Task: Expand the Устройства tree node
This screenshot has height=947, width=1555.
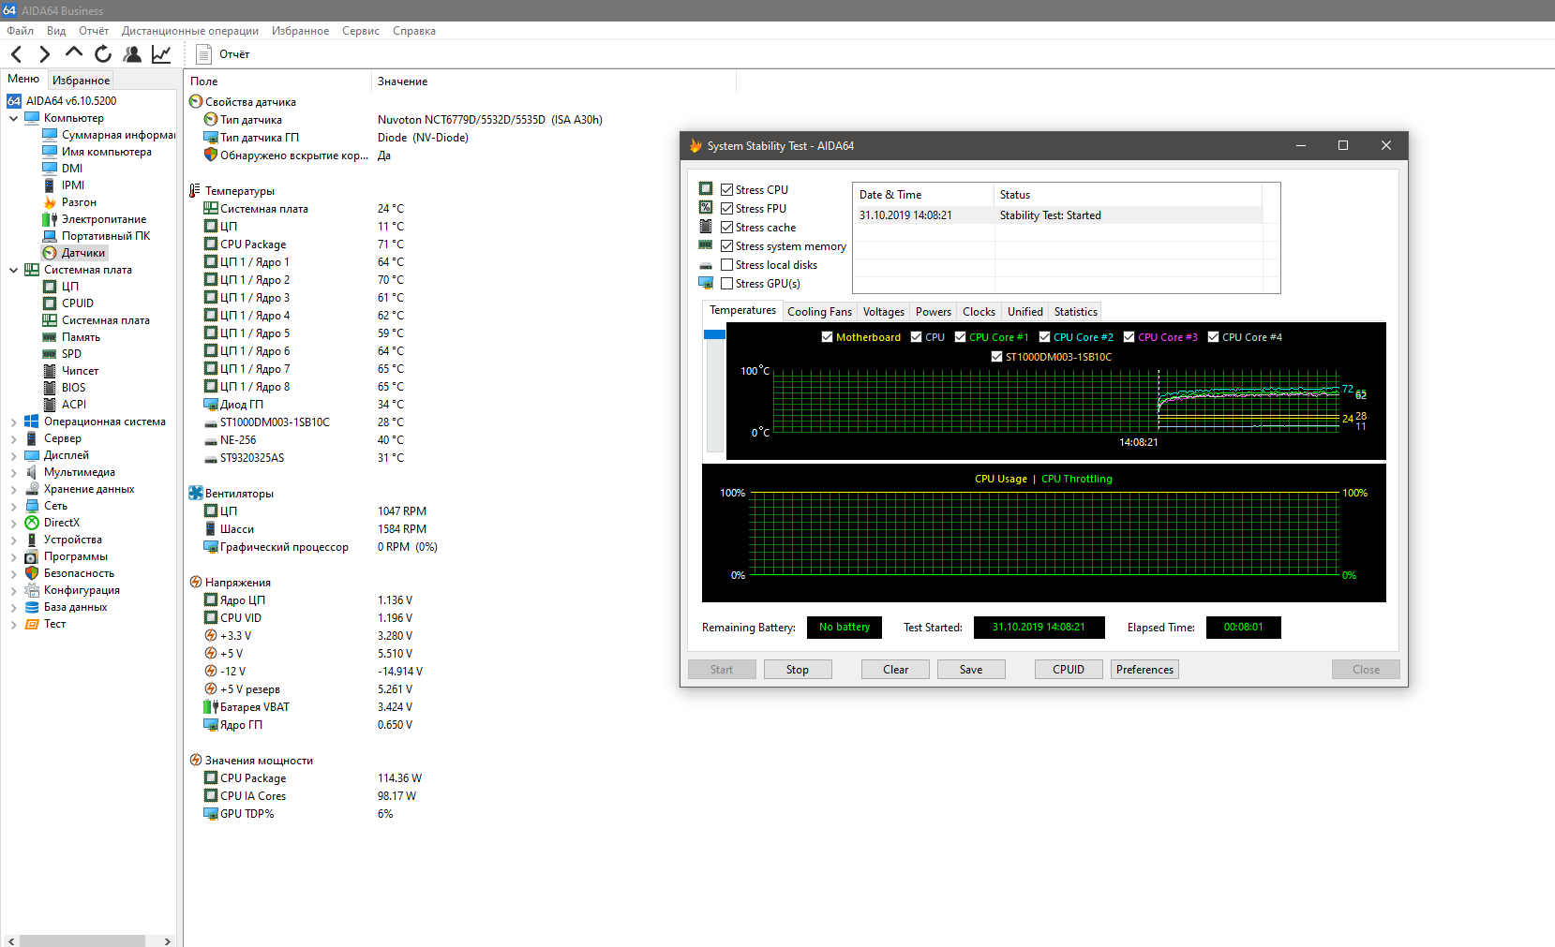Action: pos(13,540)
